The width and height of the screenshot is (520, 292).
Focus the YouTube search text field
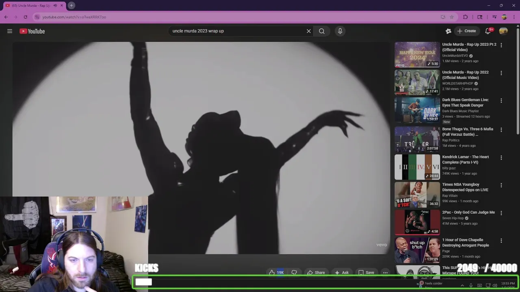point(238,31)
